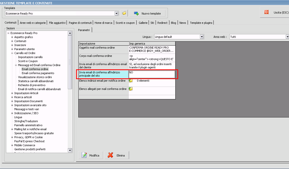Click the red power icon next to Uscita (ESC)
This screenshot has height=169, width=289.
(x=266, y=12)
